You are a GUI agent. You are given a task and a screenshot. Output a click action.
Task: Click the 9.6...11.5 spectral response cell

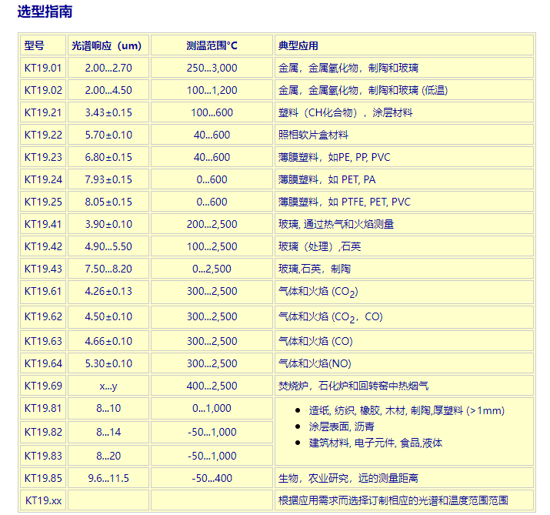click(108, 478)
